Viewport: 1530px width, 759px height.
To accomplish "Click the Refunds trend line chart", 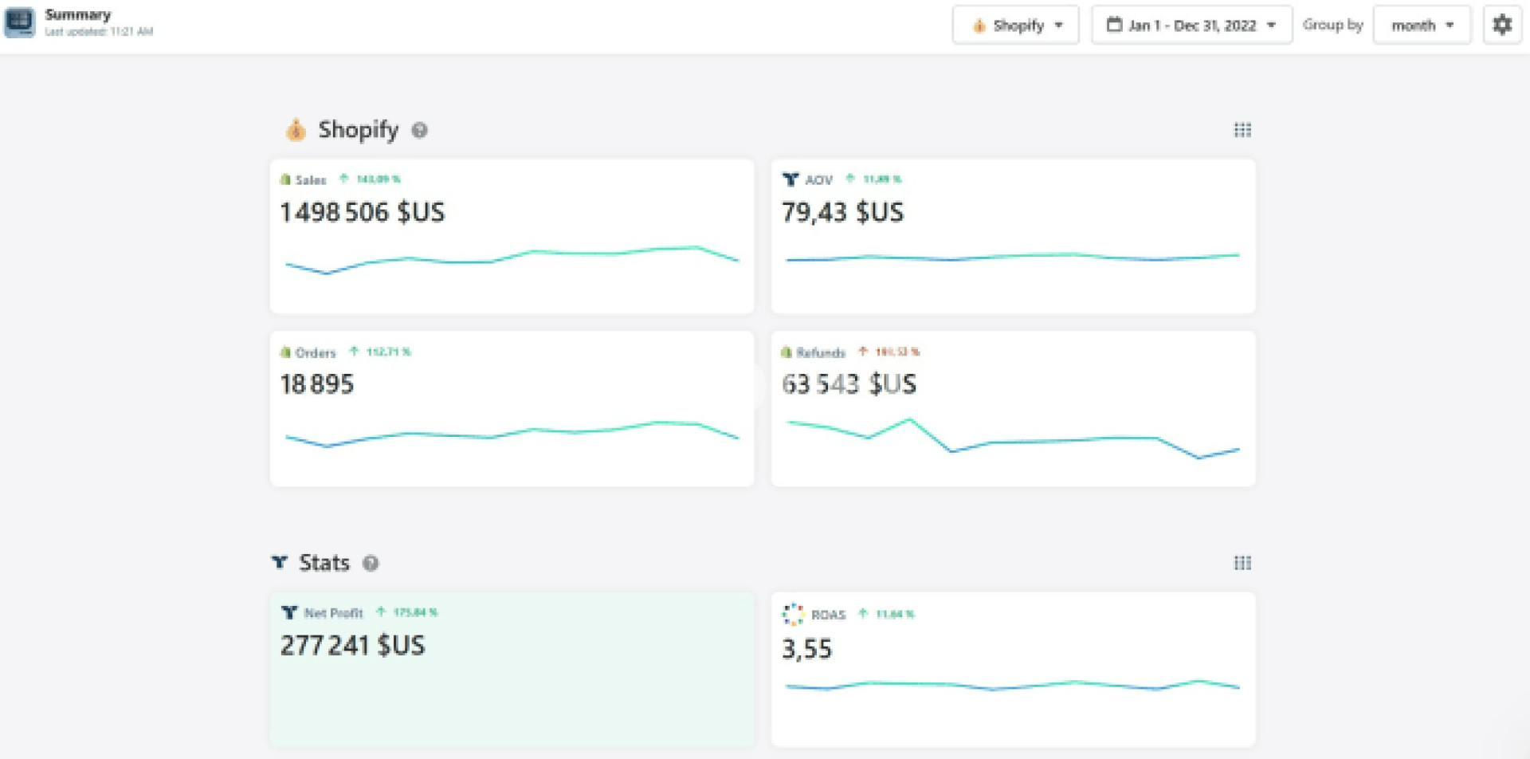I will point(1013,438).
